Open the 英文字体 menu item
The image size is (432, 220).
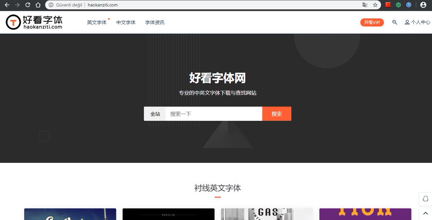[97, 22]
